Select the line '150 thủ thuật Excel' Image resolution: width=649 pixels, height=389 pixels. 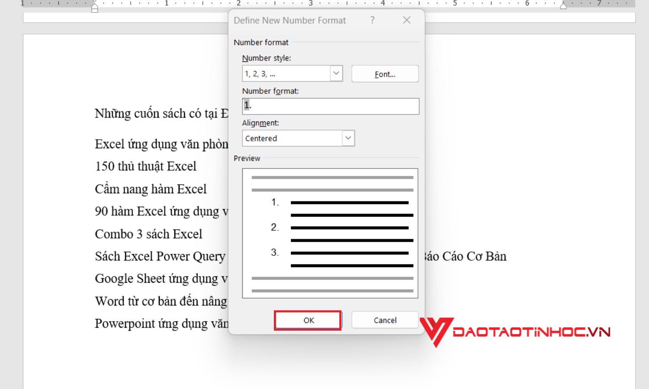[x=145, y=166]
